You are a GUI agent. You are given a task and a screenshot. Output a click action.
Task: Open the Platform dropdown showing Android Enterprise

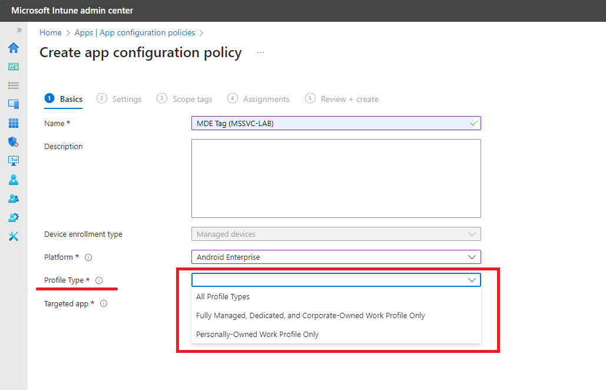click(x=336, y=257)
